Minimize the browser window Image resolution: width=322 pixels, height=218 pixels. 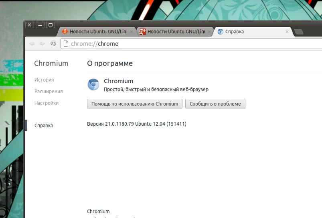[x=40, y=25]
